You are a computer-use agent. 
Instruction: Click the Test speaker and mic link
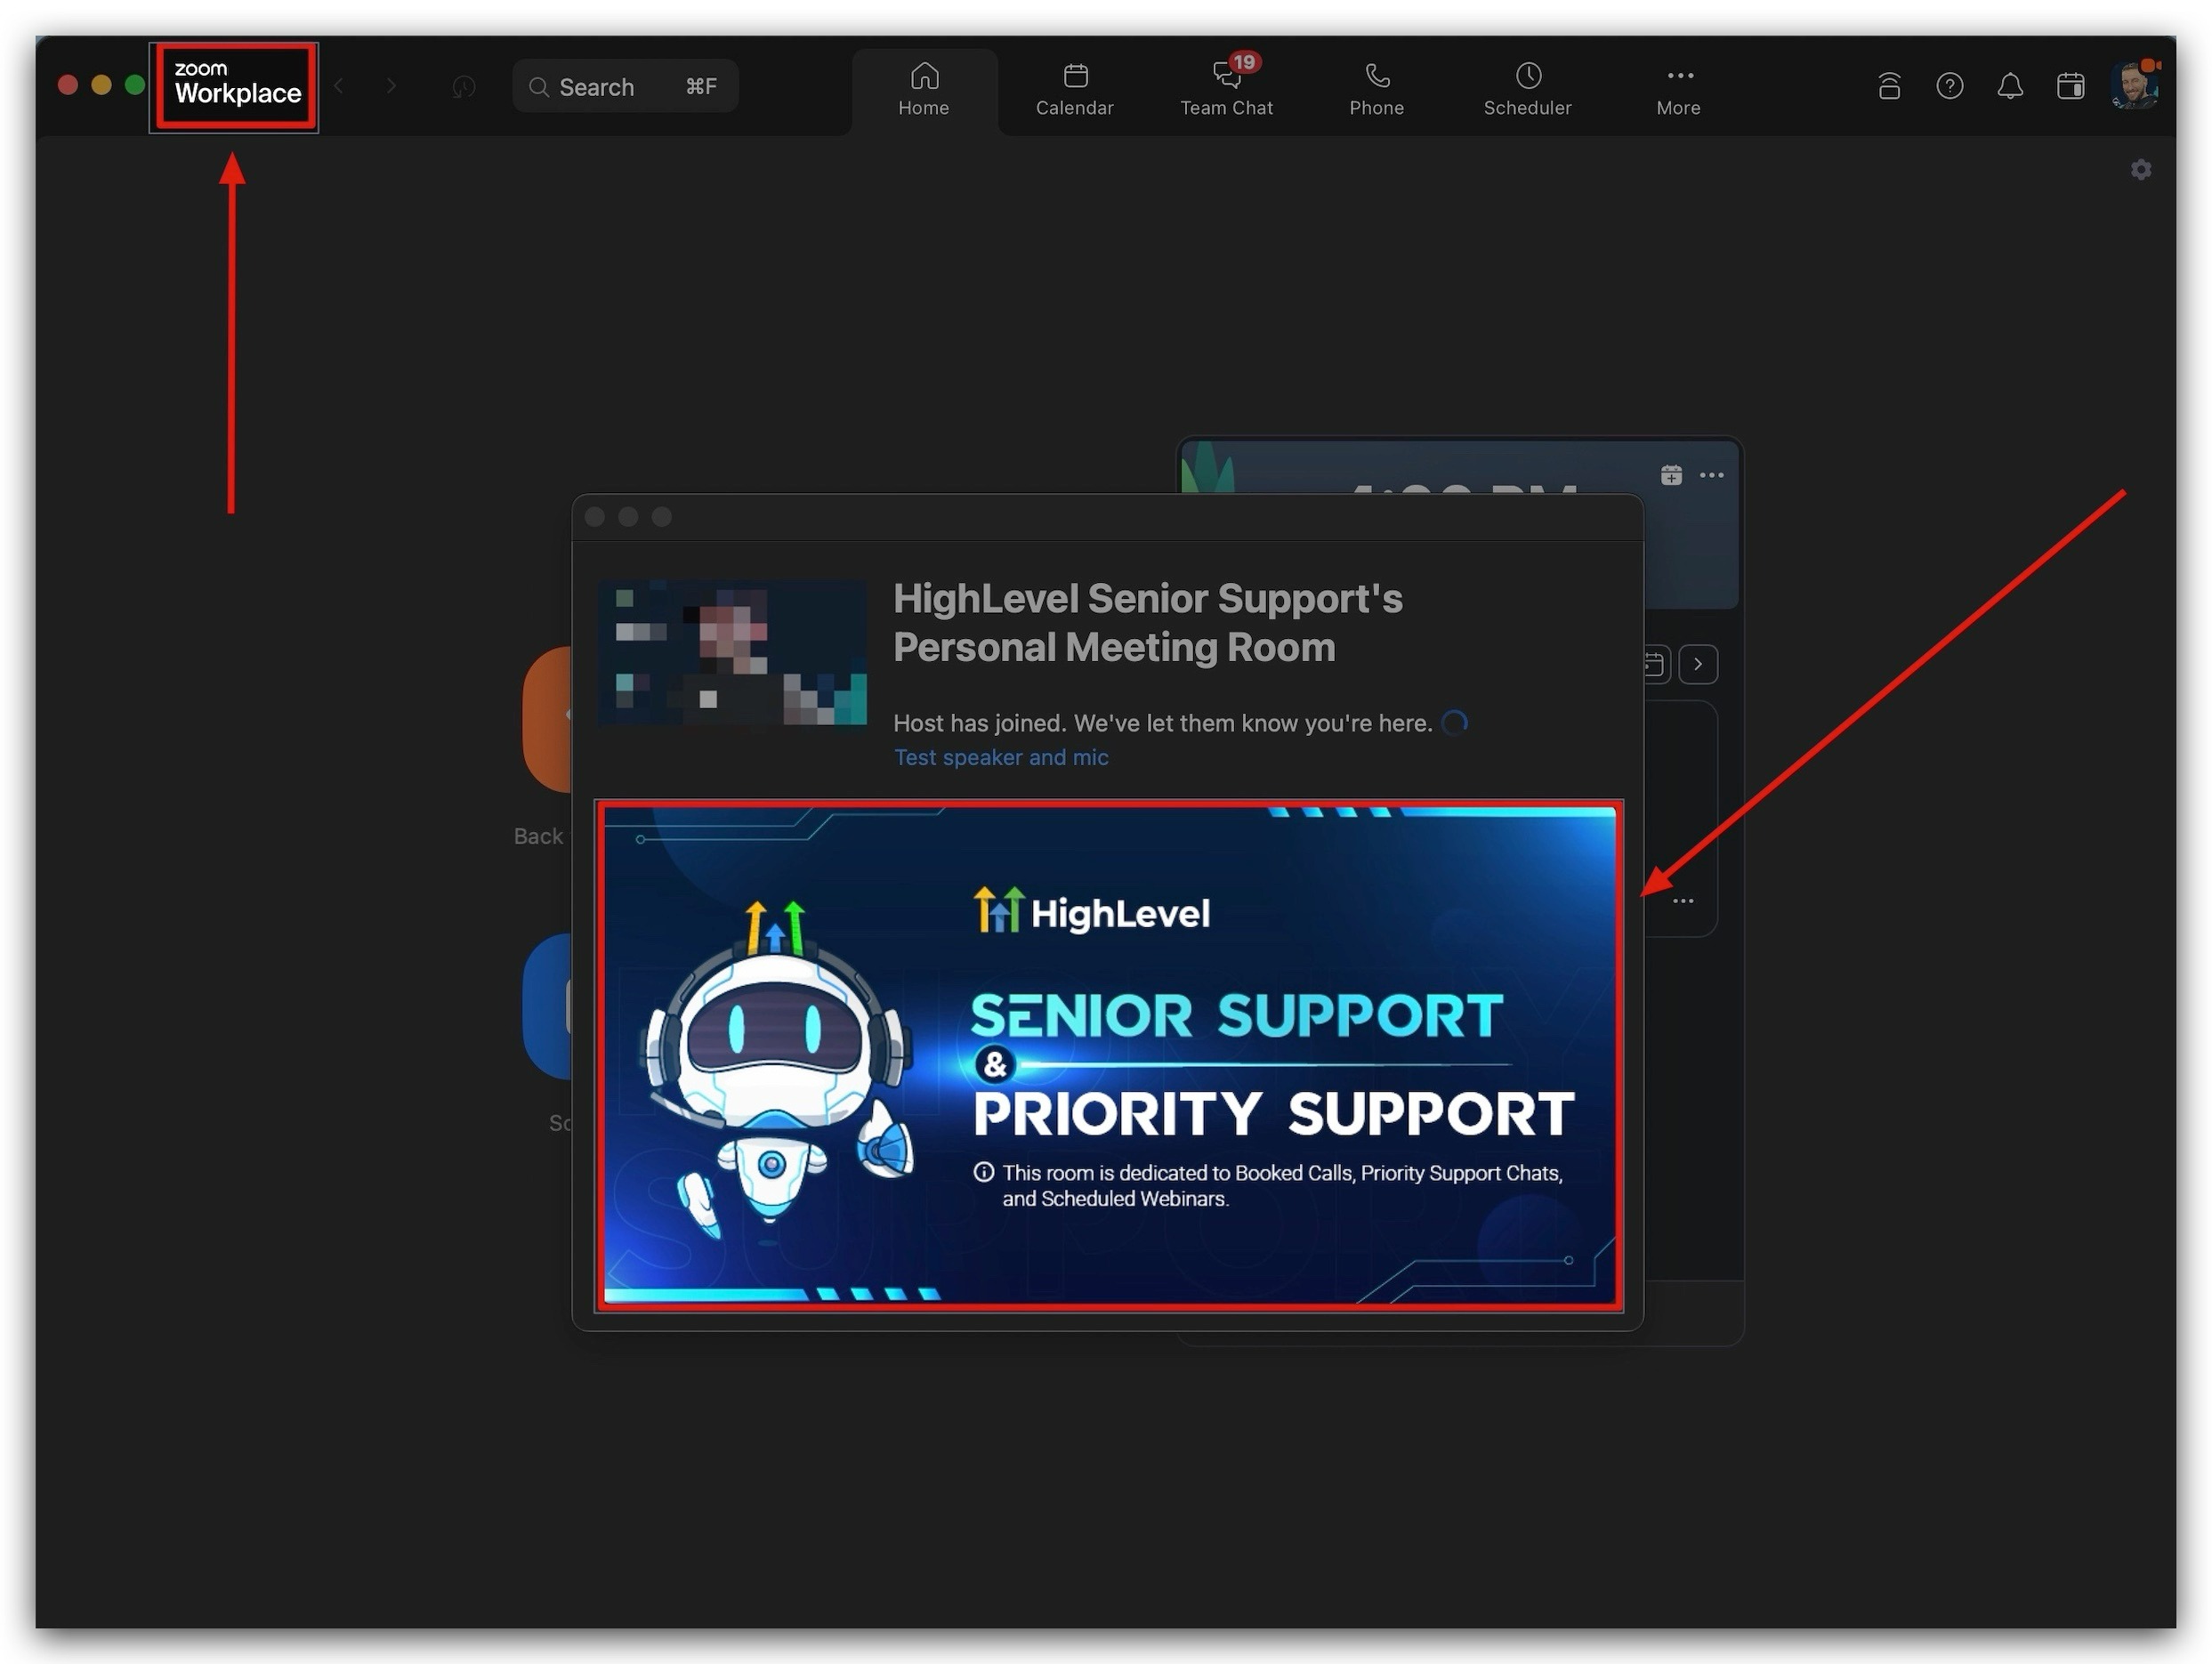[1000, 758]
